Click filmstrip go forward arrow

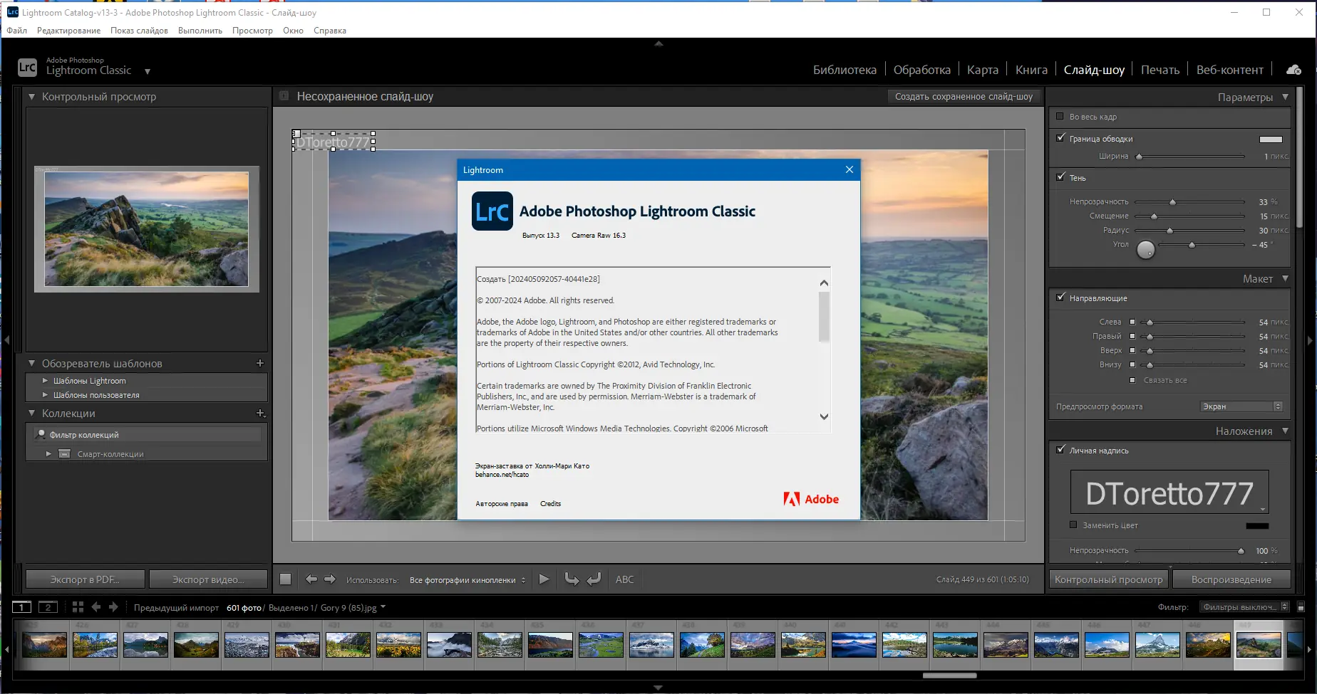pyautogui.click(x=113, y=607)
